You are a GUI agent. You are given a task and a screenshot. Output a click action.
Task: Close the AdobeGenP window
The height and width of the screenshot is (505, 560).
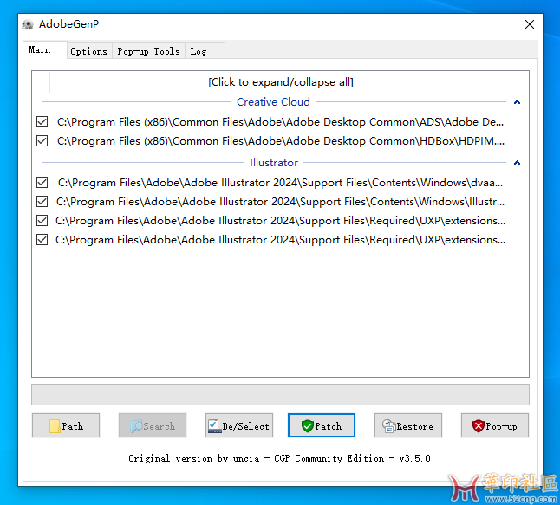(x=530, y=24)
